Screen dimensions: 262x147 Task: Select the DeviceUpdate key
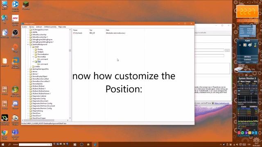(37, 84)
